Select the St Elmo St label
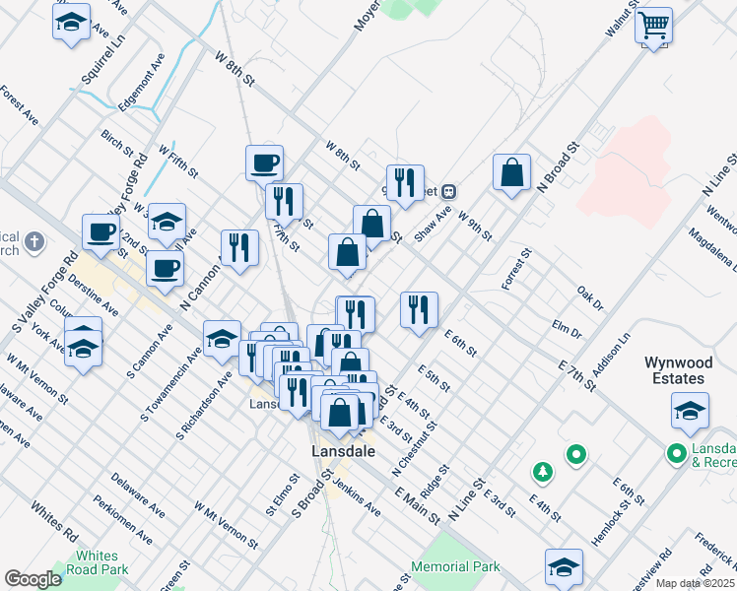The width and height of the screenshot is (737, 591). click(x=283, y=494)
